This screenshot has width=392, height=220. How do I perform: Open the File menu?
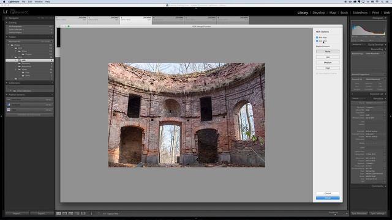coord(23,1)
